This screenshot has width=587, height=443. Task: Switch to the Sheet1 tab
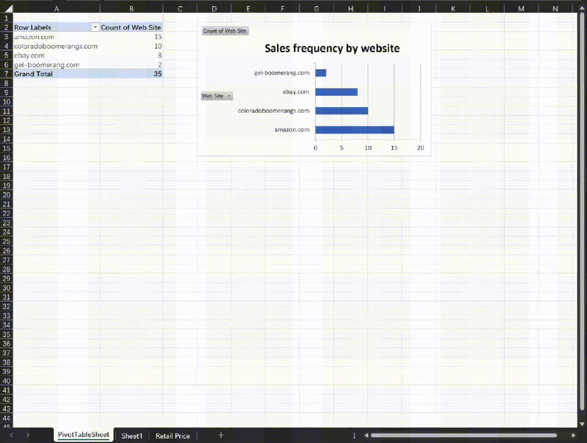[x=132, y=436]
